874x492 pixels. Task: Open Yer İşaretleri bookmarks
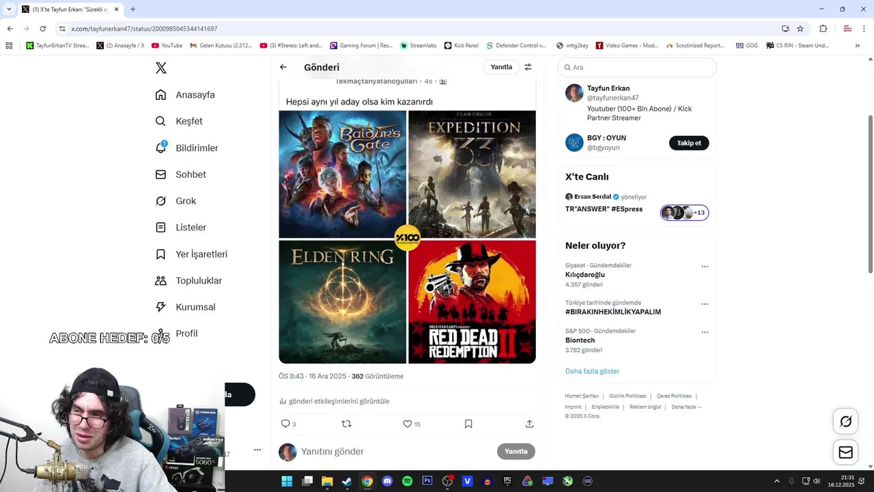pyautogui.click(x=191, y=254)
